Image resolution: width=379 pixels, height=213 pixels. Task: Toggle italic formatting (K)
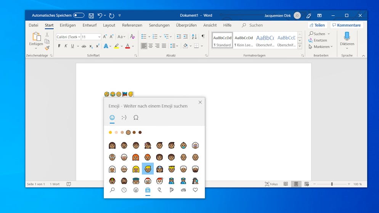[x=66, y=46]
